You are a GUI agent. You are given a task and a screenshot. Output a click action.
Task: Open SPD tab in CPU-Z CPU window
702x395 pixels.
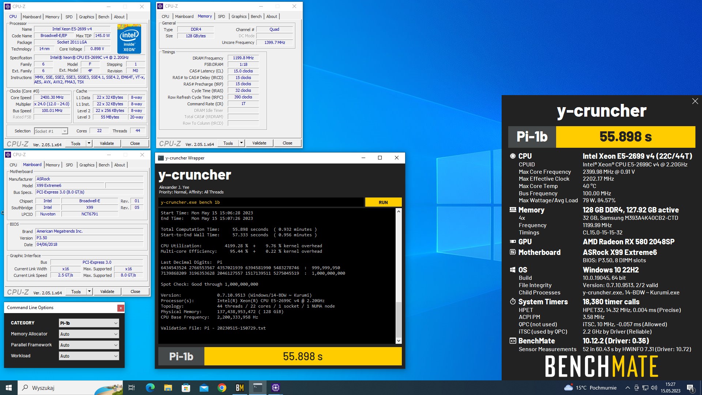coord(69,17)
